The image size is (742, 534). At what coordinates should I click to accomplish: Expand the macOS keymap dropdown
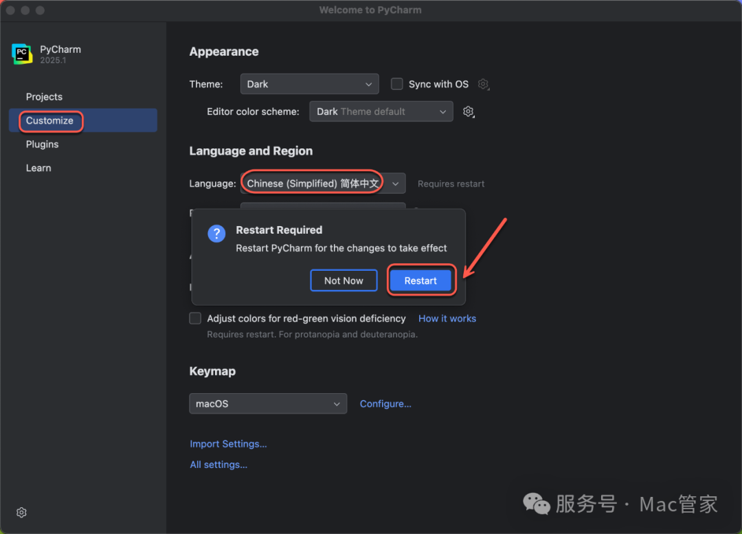click(x=268, y=403)
